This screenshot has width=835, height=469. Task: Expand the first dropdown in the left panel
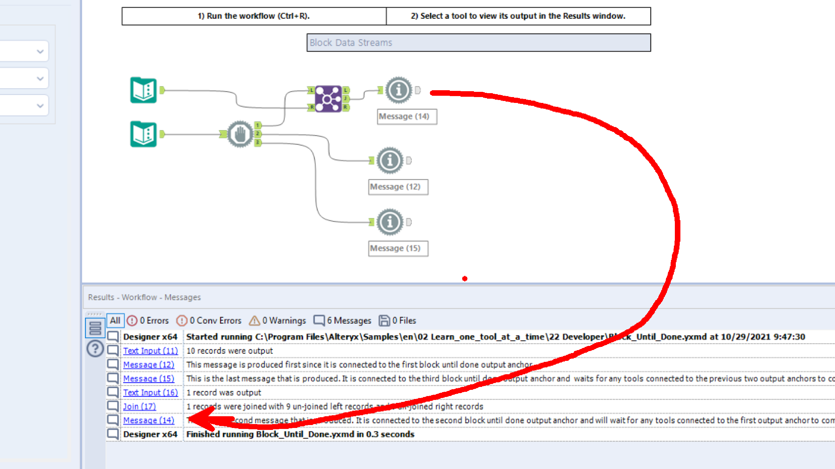pyautogui.click(x=40, y=51)
